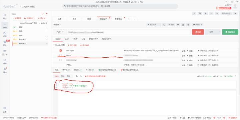Image resolution: width=240 pixels, height=120 pixels.
Task: Click the 导入参数 import parameters link
Action: (x=72, y=45)
